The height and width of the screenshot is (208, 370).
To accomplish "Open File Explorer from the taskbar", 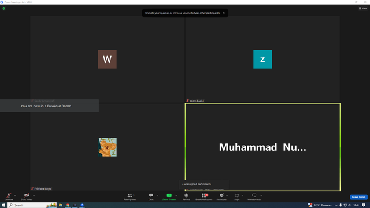I will (61, 205).
